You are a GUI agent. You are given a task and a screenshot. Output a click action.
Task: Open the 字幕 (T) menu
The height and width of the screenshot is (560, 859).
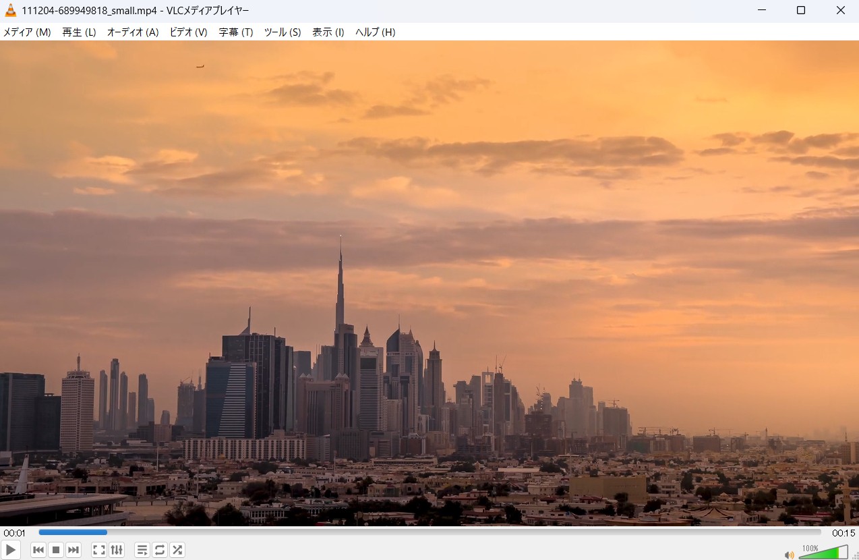click(x=236, y=32)
